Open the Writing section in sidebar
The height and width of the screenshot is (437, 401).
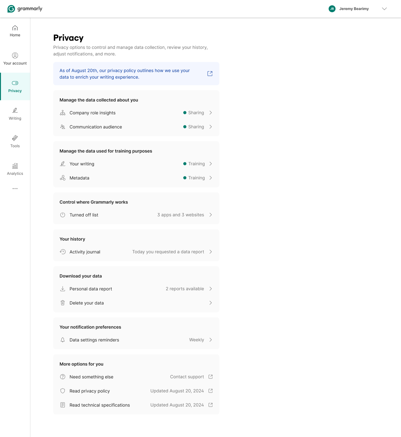pos(15,113)
